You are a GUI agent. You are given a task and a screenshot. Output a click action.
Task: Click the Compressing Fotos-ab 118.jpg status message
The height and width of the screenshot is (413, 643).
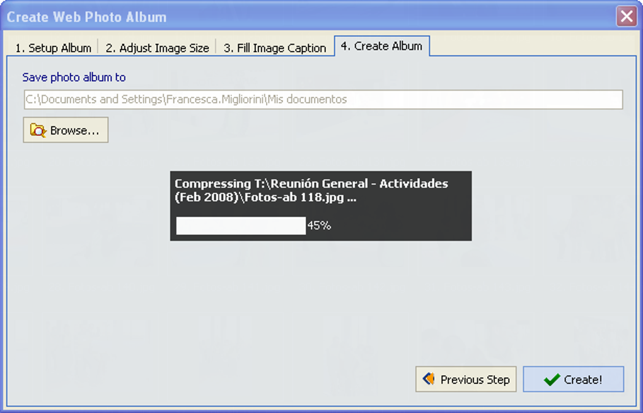tap(311, 191)
